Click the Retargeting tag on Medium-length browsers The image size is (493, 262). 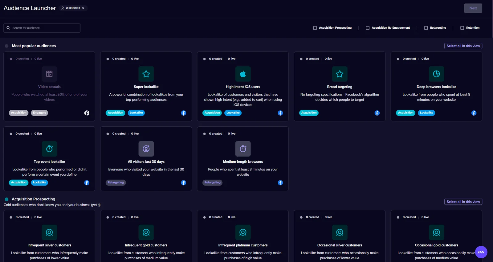(x=213, y=182)
